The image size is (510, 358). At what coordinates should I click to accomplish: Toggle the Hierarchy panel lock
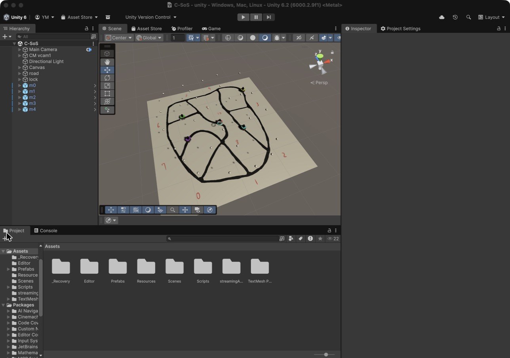87,28
